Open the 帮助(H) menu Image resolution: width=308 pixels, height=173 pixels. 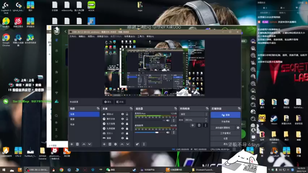(x=150, y=37)
